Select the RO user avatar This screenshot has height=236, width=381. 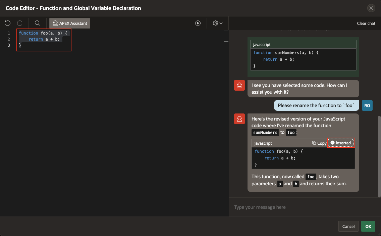367,105
